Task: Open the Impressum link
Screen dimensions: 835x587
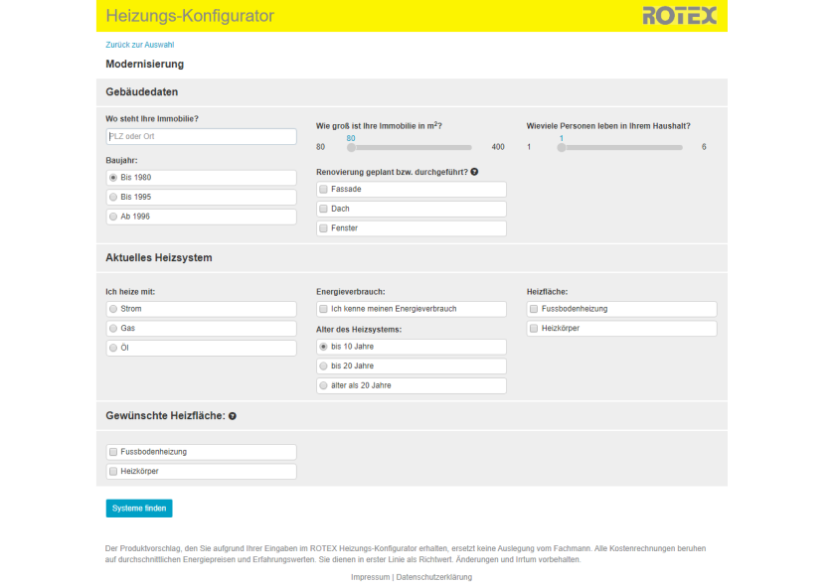Action: [x=370, y=577]
